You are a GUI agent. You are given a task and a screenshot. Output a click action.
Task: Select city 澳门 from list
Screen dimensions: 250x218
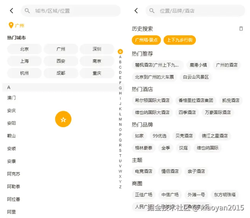pyautogui.click(x=11, y=98)
